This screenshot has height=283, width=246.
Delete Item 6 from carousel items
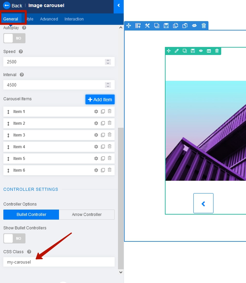pos(110,170)
